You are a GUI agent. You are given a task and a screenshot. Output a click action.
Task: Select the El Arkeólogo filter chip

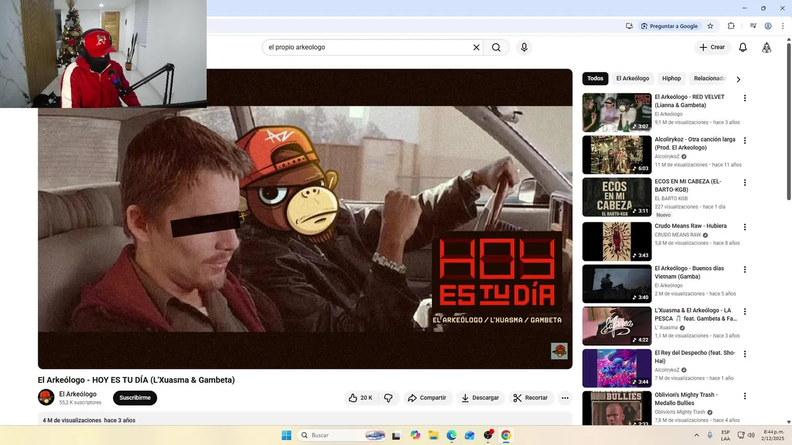click(632, 78)
